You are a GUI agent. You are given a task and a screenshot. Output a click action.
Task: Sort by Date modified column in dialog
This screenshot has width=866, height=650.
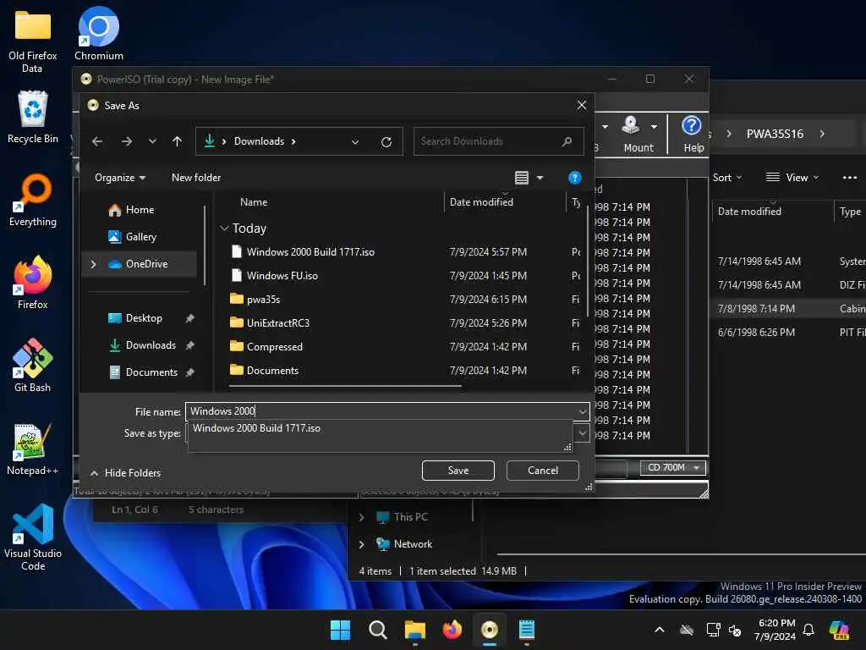pyautogui.click(x=481, y=202)
